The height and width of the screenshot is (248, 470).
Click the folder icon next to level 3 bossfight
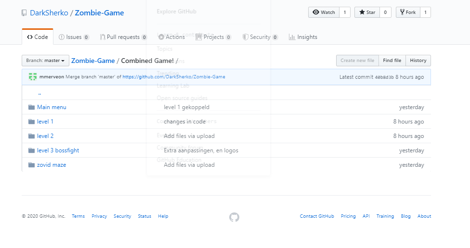(x=31, y=150)
